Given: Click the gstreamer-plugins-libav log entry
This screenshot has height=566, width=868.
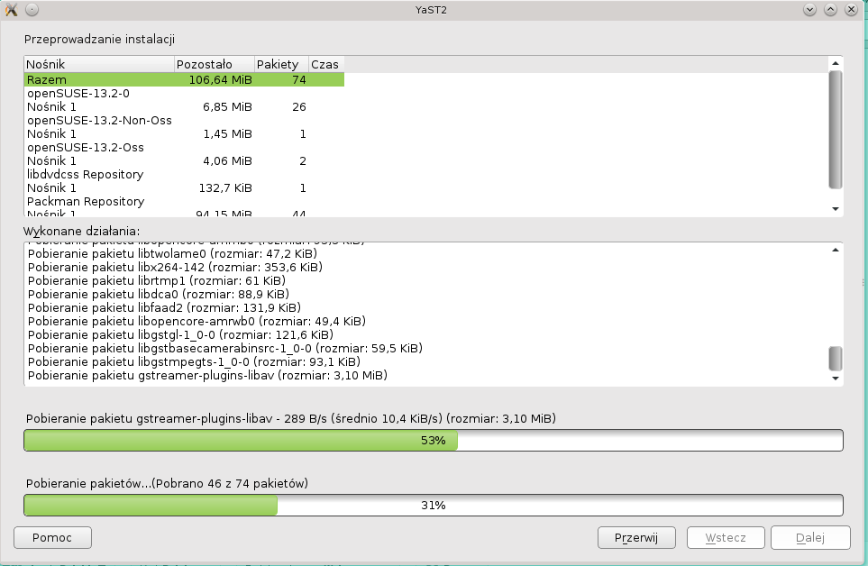Looking at the screenshot, I should (213, 375).
